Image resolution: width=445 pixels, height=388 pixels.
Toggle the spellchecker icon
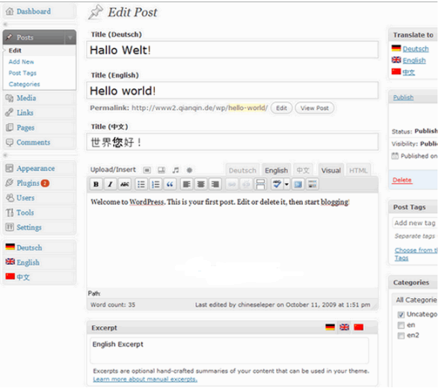(277, 185)
